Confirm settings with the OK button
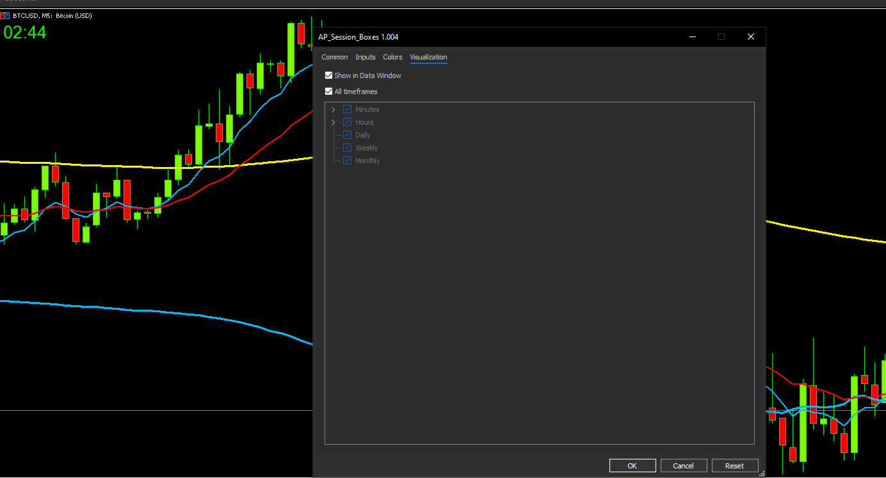The height and width of the screenshot is (478, 886). (632, 466)
